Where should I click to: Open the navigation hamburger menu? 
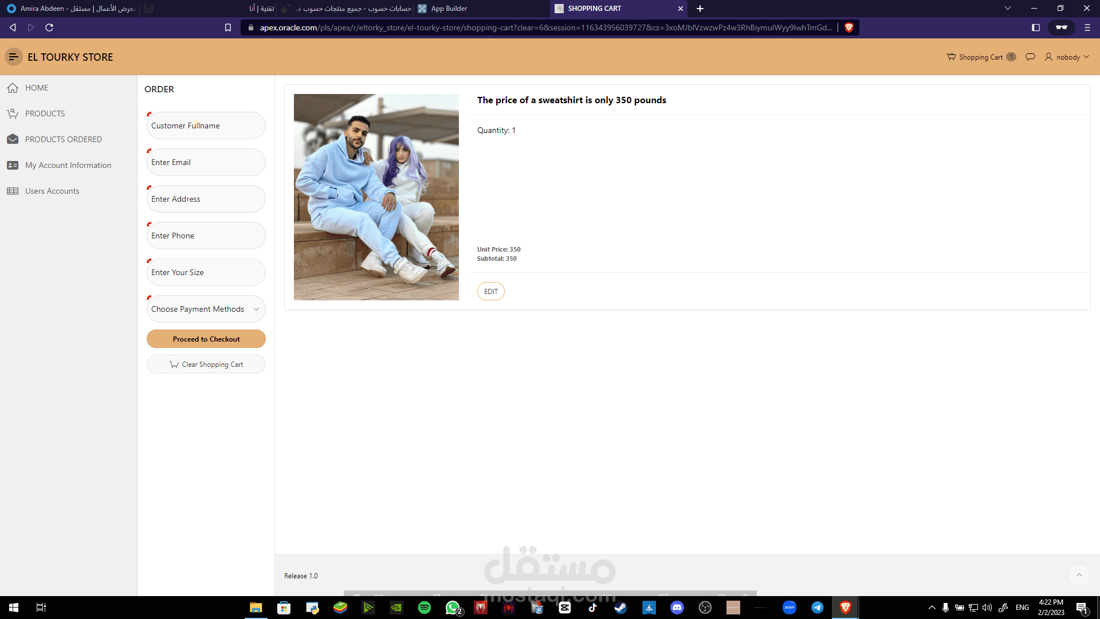point(13,57)
